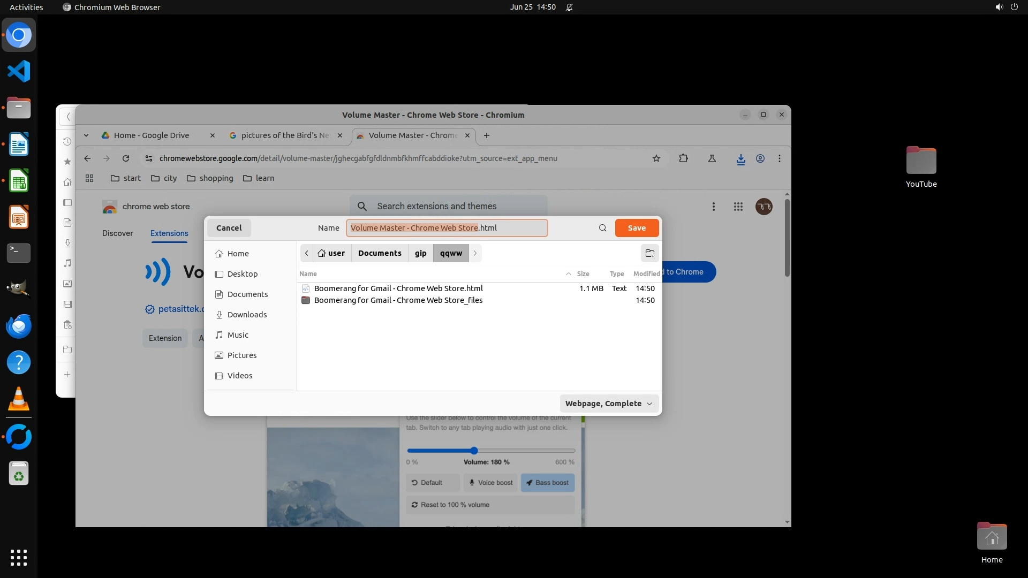Click the create new folder icon
The image size is (1028, 578).
(x=649, y=253)
